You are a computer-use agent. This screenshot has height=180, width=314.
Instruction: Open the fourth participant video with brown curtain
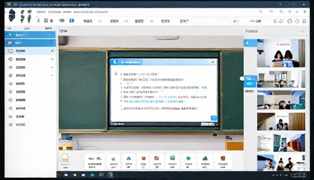[x=281, y=121]
